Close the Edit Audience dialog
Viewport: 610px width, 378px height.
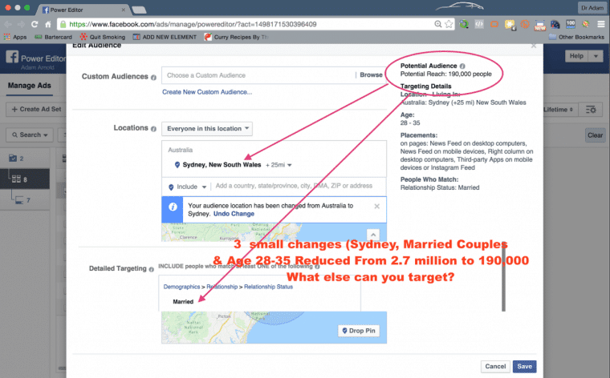pyautogui.click(x=534, y=46)
